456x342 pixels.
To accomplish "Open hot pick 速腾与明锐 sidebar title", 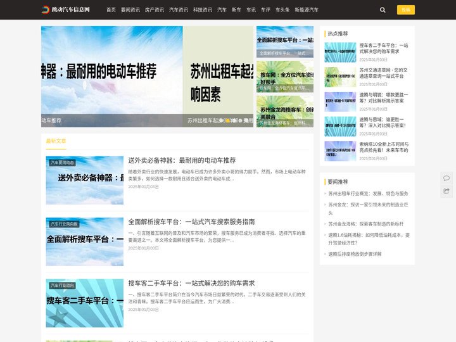I will tap(384, 98).
